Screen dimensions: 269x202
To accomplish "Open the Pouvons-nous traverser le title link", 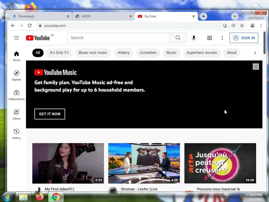I will pyautogui.click(x=218, y=189).
